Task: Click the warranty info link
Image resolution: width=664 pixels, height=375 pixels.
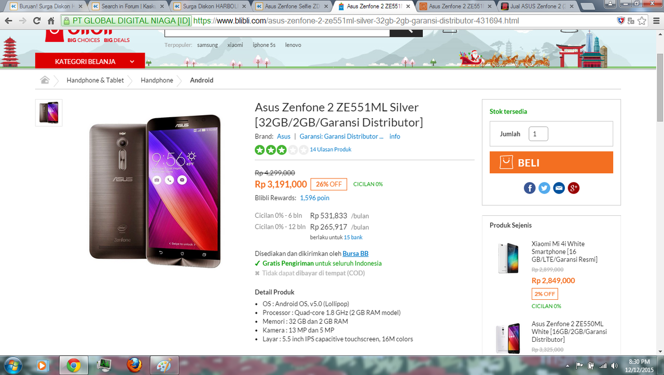Action: (395, 136)
